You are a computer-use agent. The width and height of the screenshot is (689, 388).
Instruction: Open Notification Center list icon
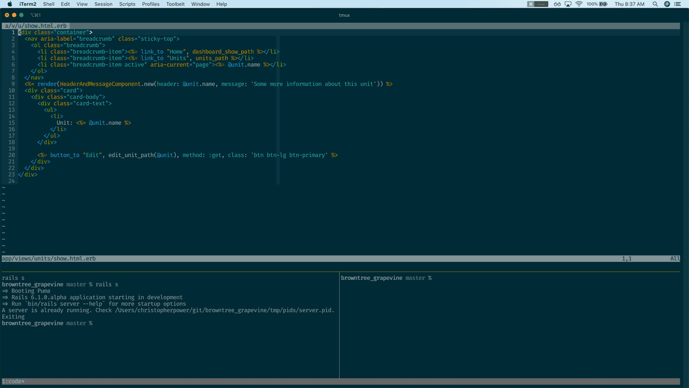tap(677, 4)
